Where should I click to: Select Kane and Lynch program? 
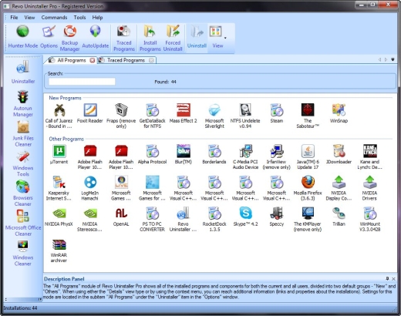[370, 156]
